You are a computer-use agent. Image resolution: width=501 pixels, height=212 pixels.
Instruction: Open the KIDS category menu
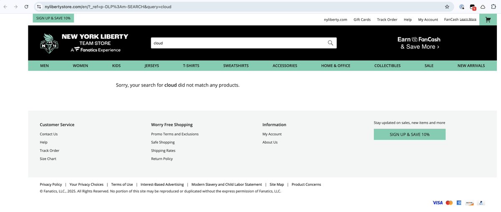[x=116, y=66]
